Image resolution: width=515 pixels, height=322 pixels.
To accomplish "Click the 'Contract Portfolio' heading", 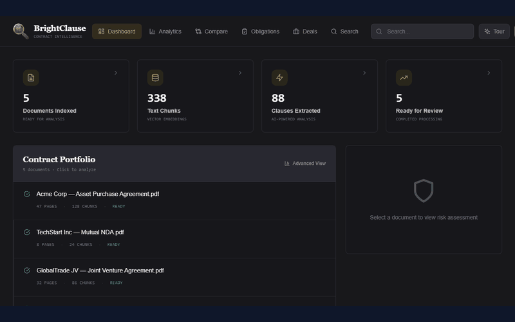I will pyautogui.click(x=59, y=159).
